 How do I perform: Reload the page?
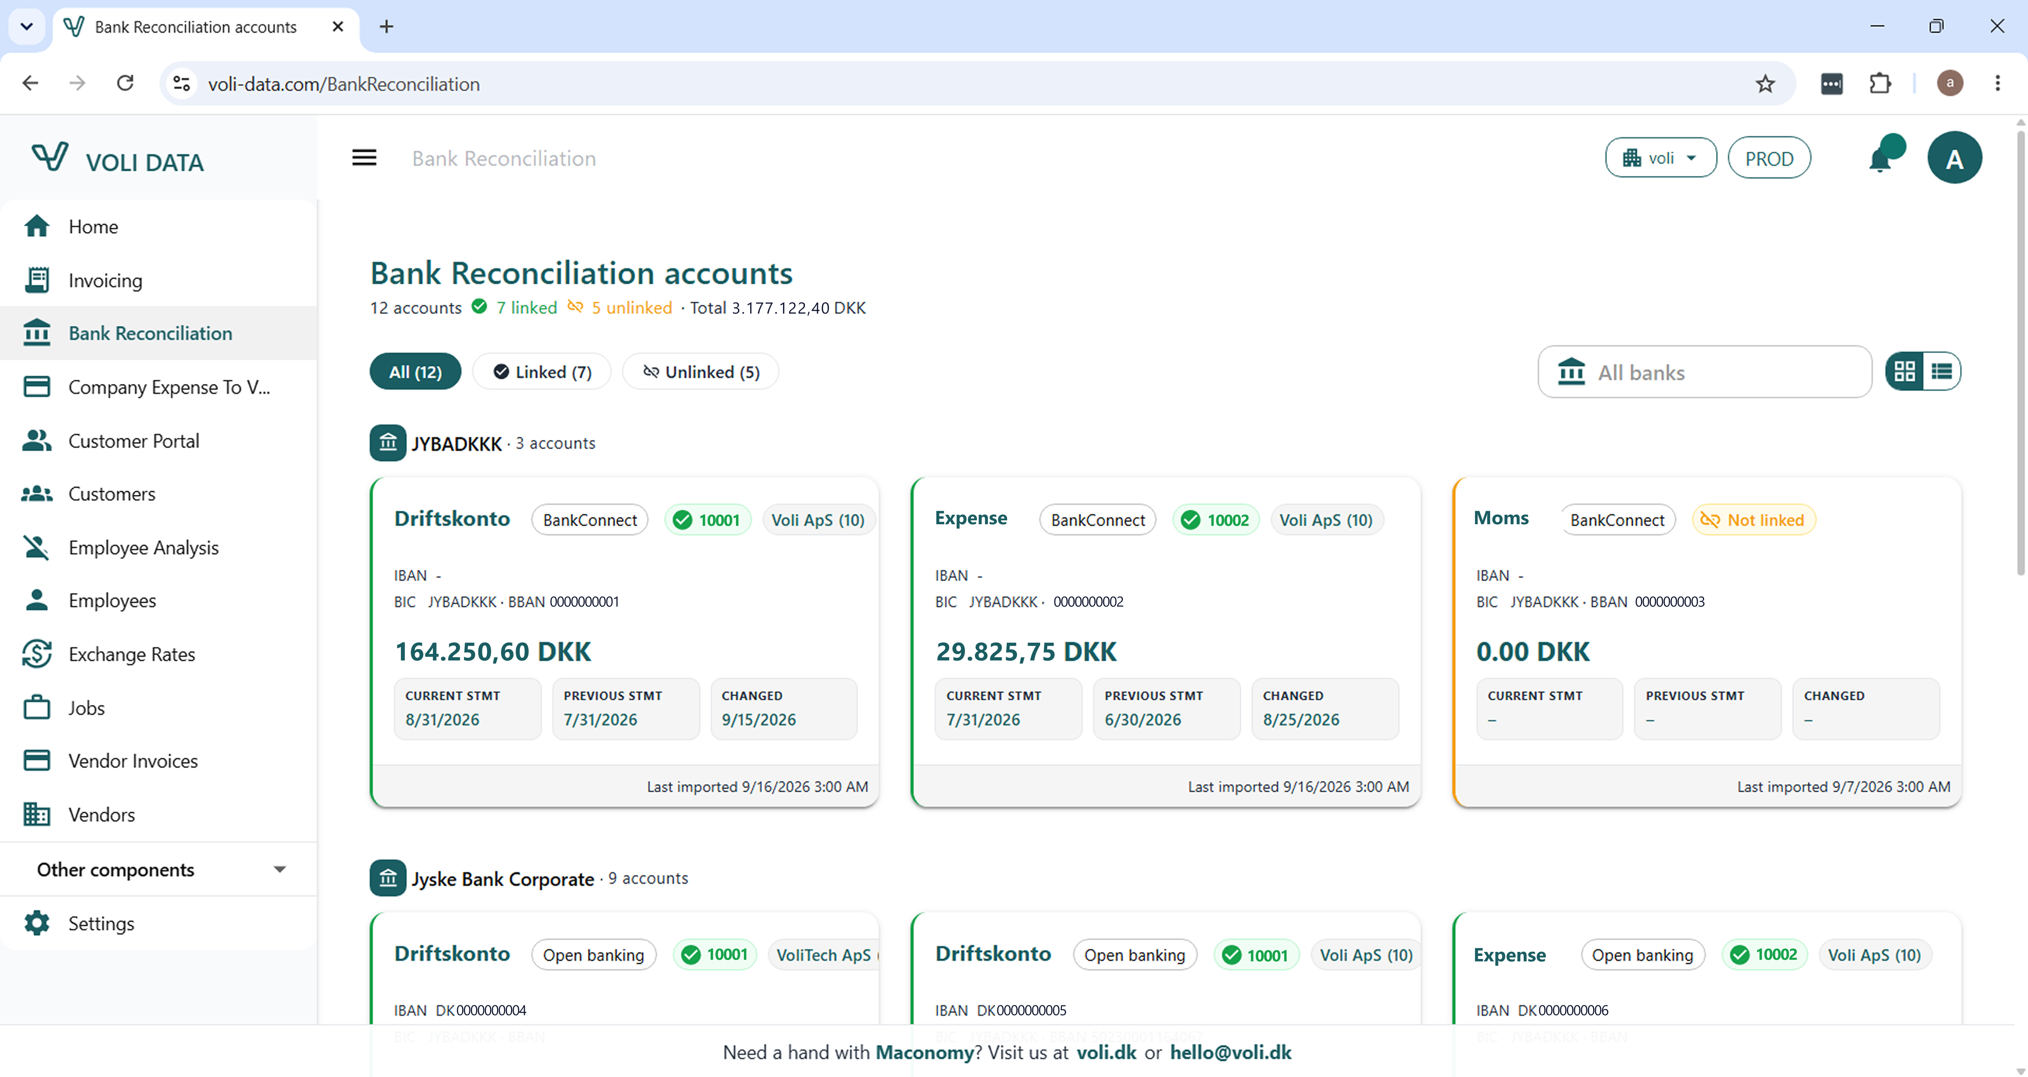pyautogui.click(x=125, y=84)
